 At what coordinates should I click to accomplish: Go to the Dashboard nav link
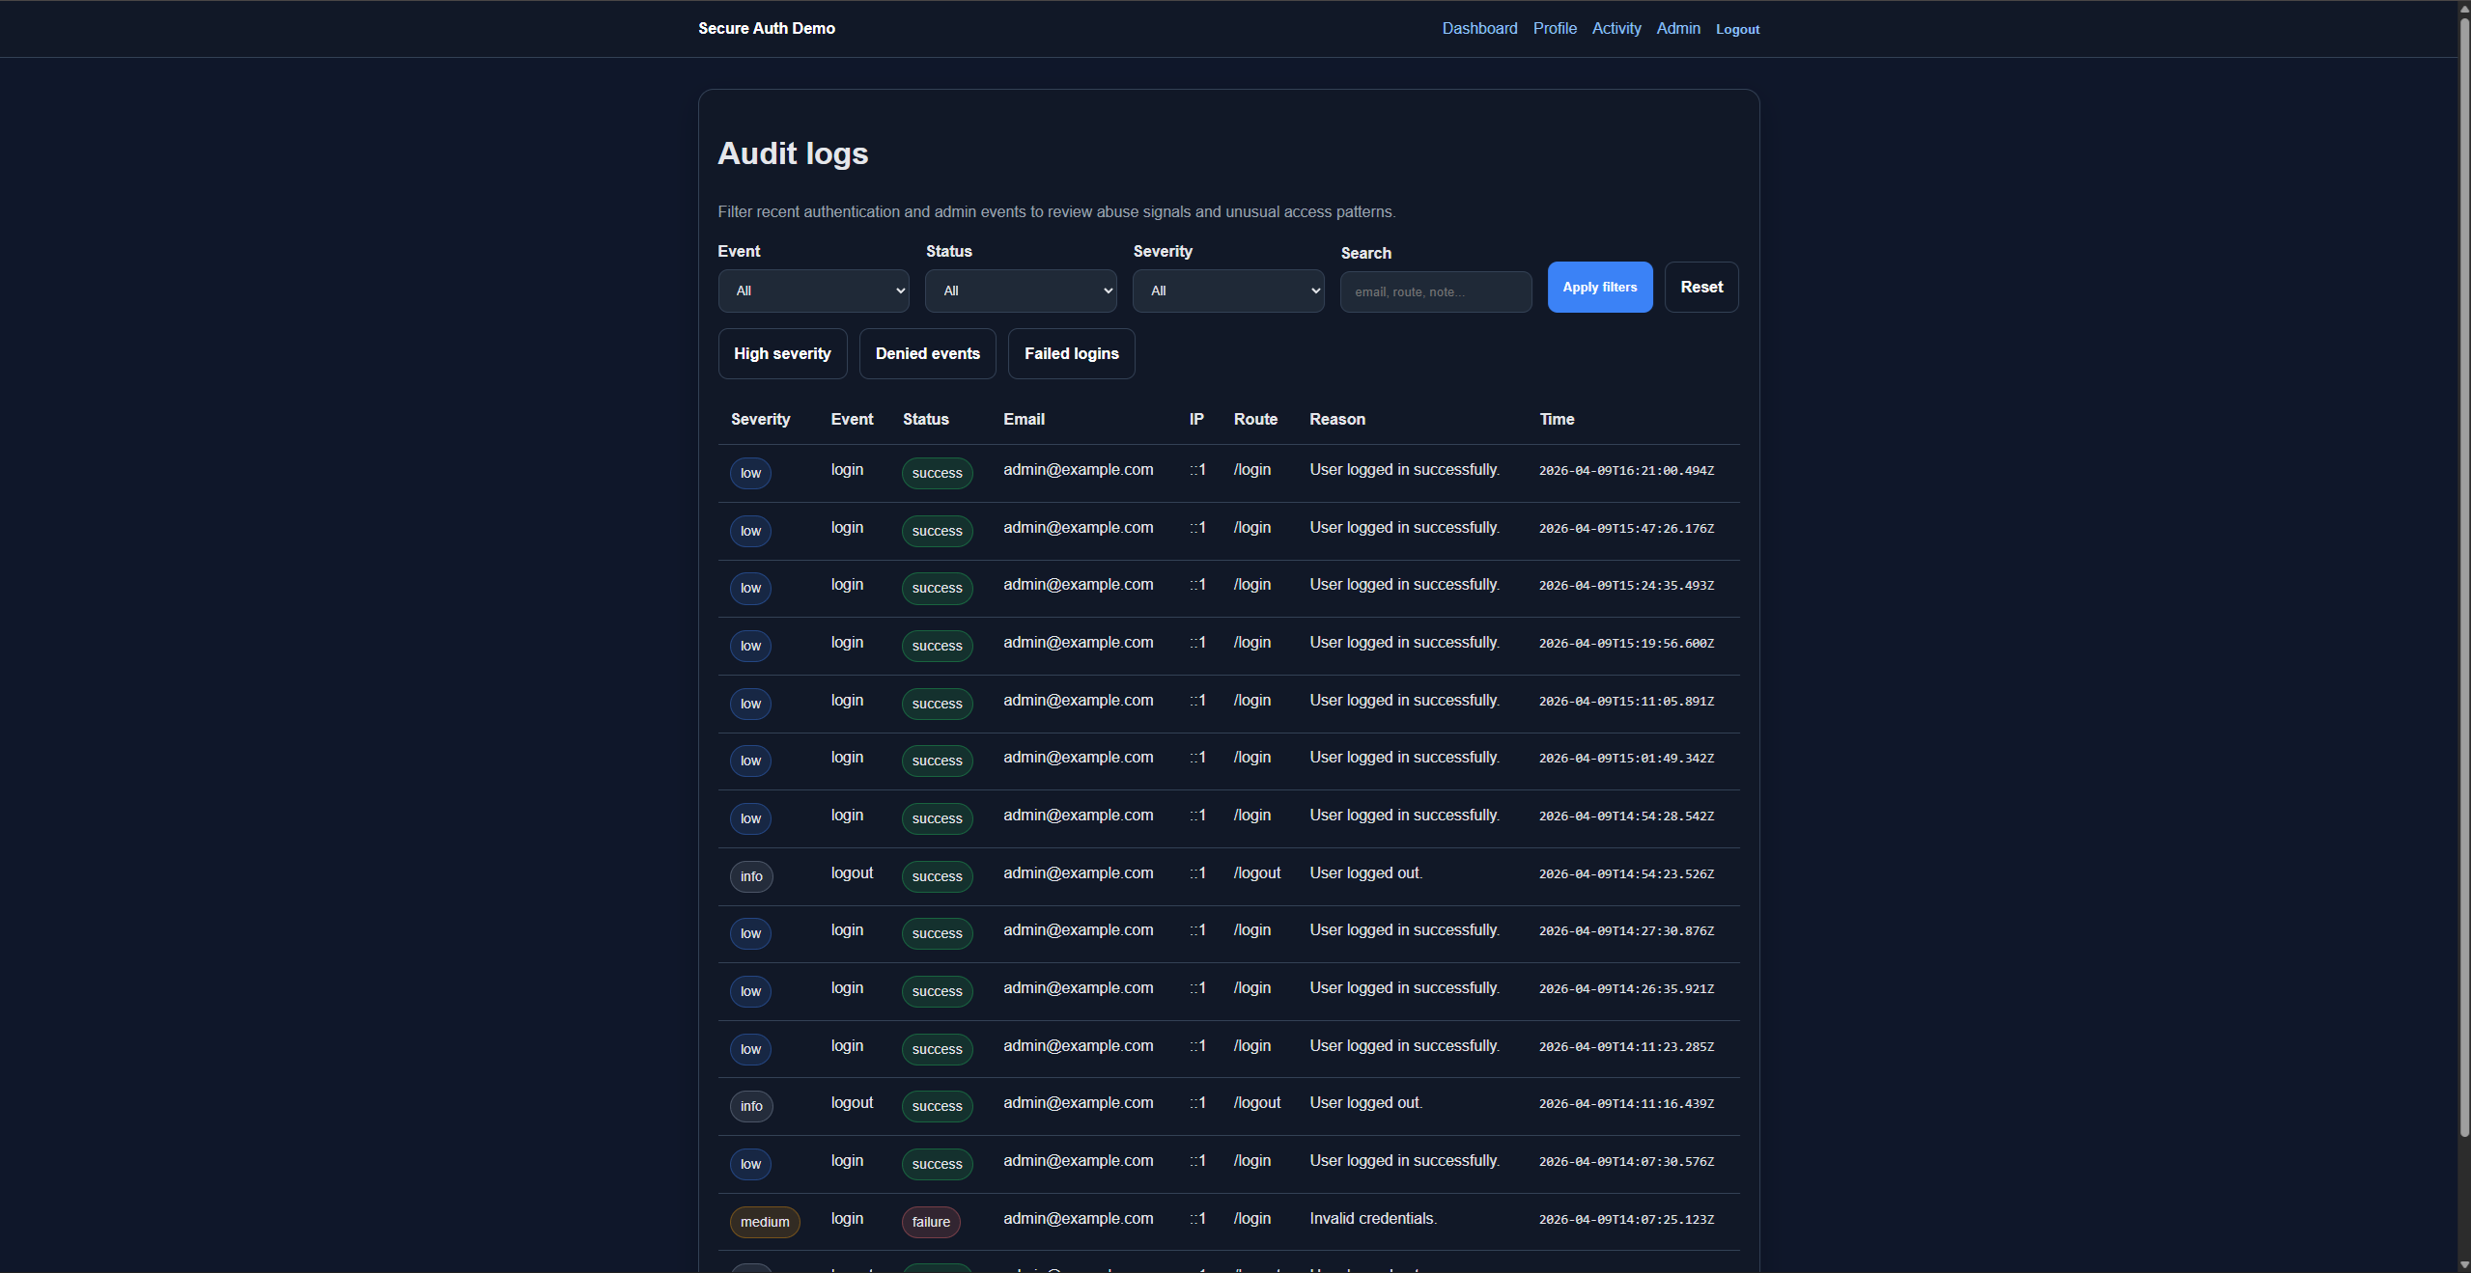pyautogui.click(x=1479, y=28)
